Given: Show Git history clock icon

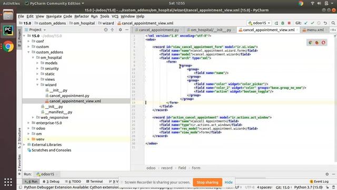Looking at the screenshot, I should [x=319, y=23].
